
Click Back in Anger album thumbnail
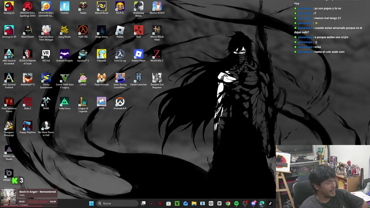point(8,196)
